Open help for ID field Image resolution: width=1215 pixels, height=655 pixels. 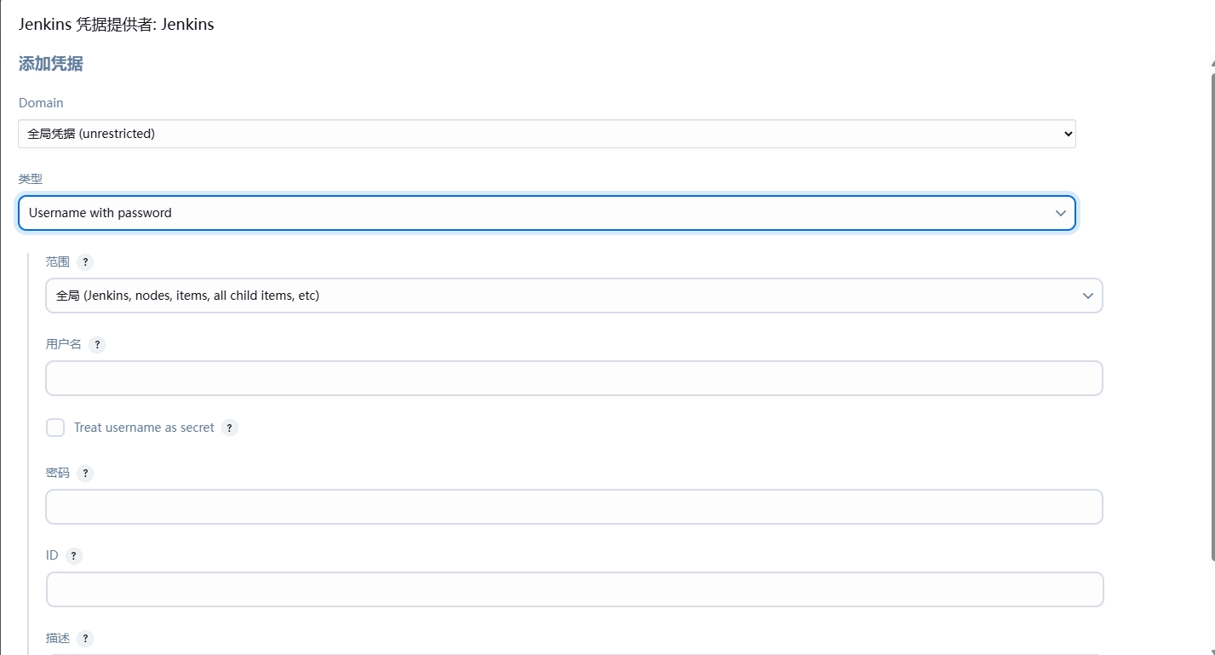click(74, 556)
